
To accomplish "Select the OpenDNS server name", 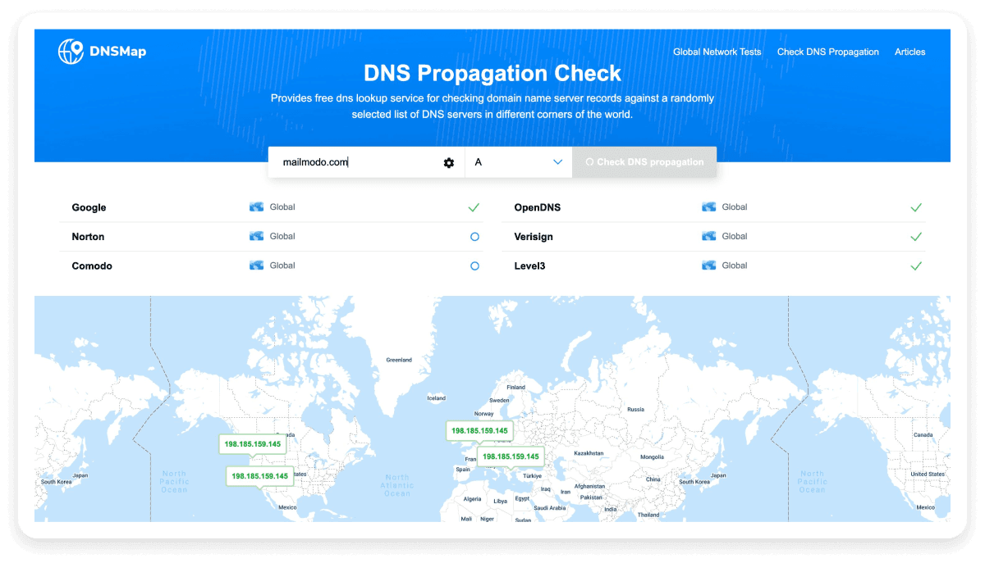I will (538, 207).
